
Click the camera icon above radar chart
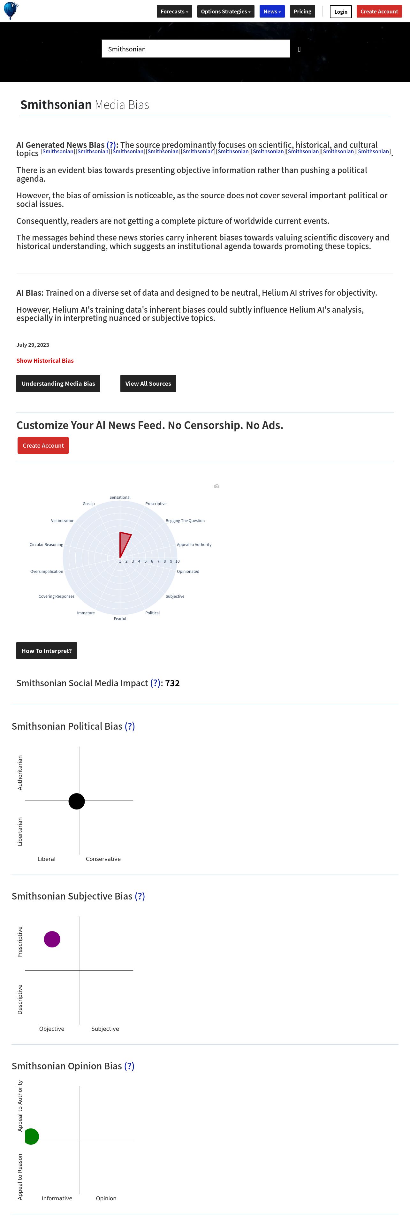coord(217,486)
